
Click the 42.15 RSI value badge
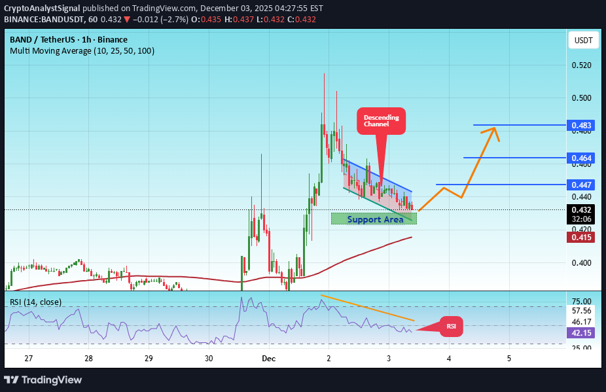pyautogui.click(x=581, y=334)
